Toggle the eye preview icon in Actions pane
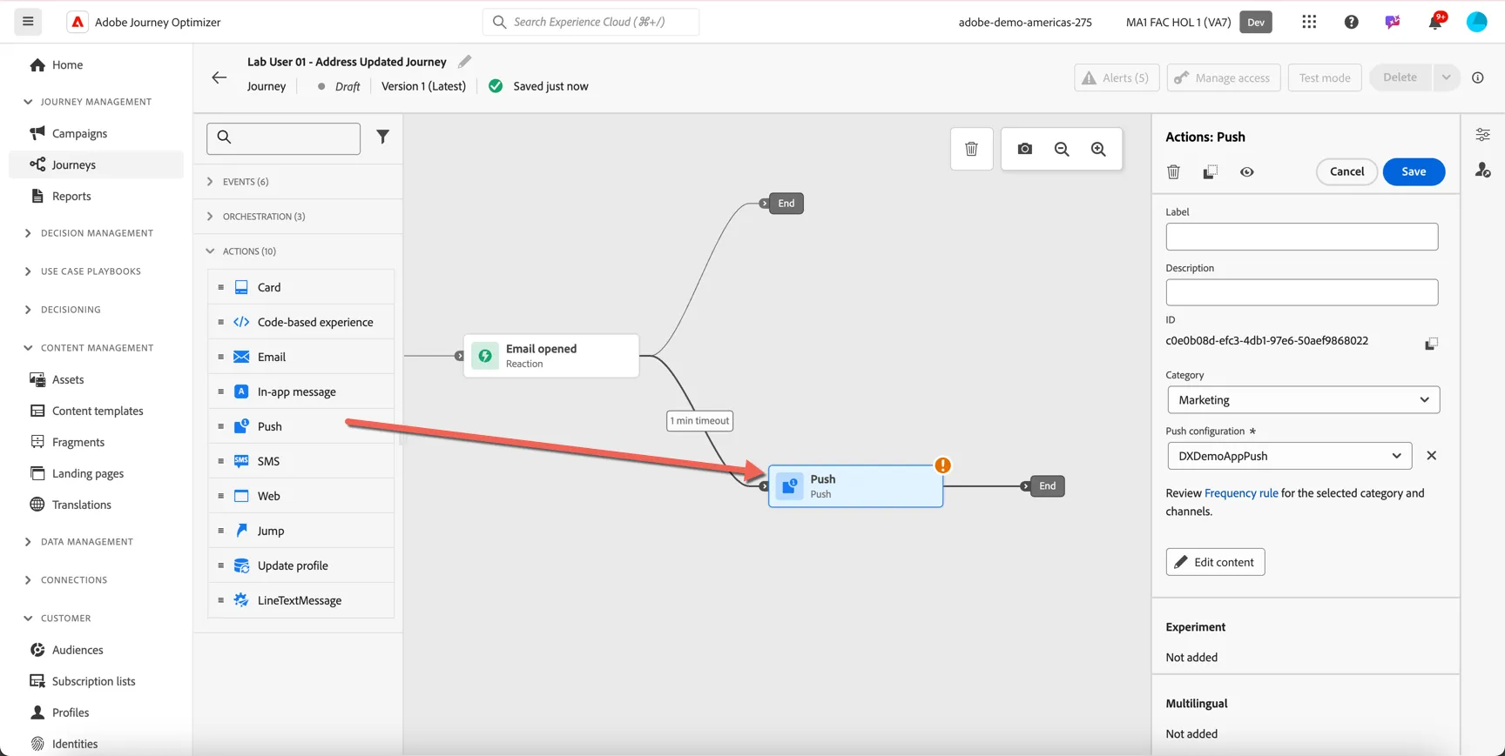 click(1247, 172)
